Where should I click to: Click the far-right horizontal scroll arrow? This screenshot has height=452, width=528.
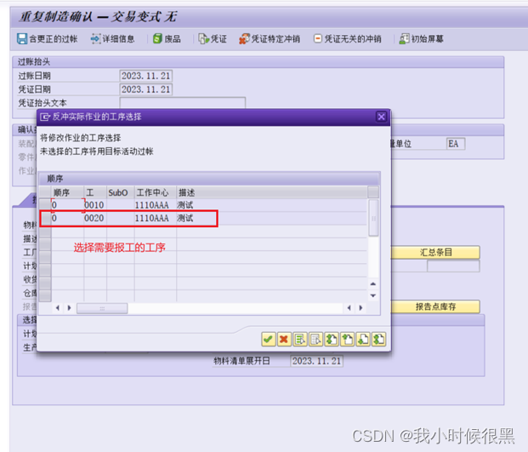click(361, 308)
